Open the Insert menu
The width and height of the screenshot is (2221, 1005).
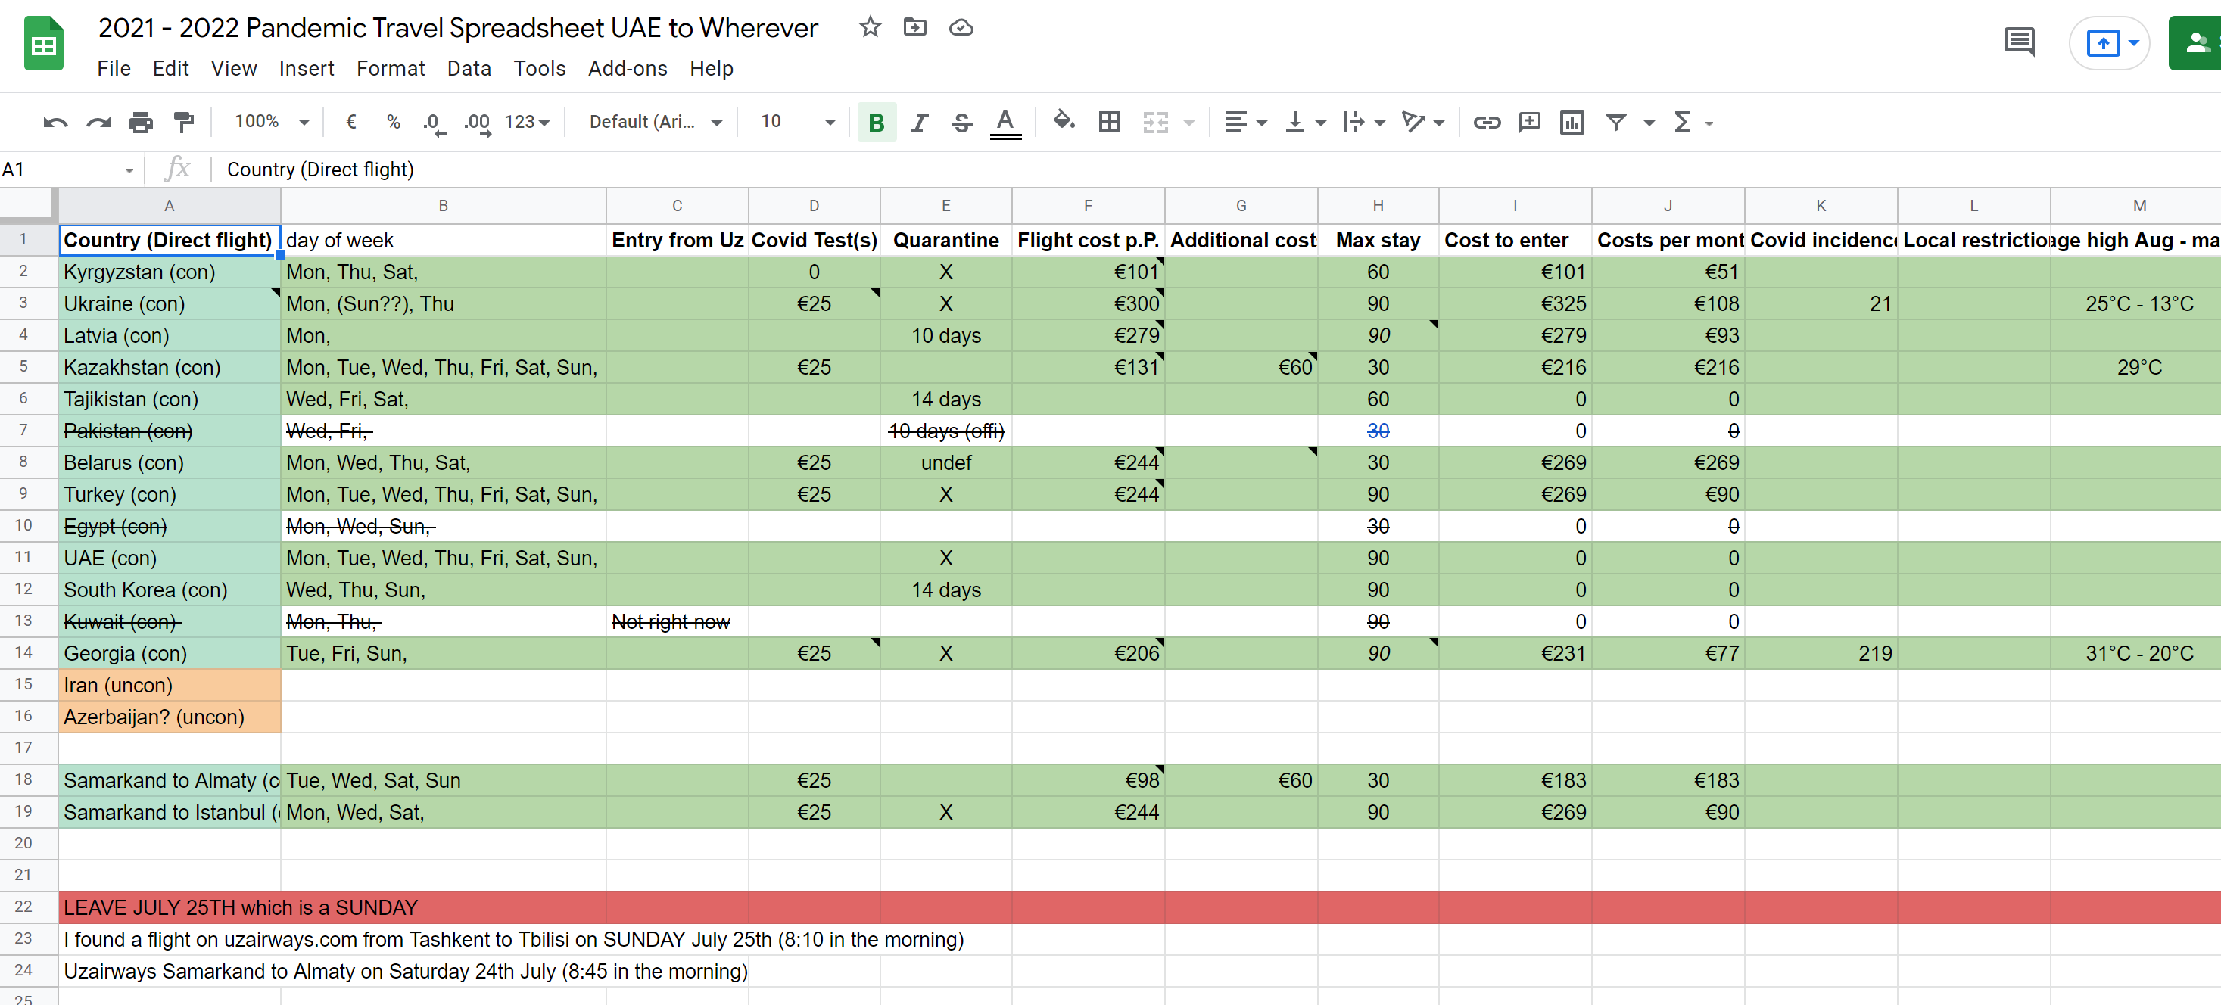[x=306, y=68]
